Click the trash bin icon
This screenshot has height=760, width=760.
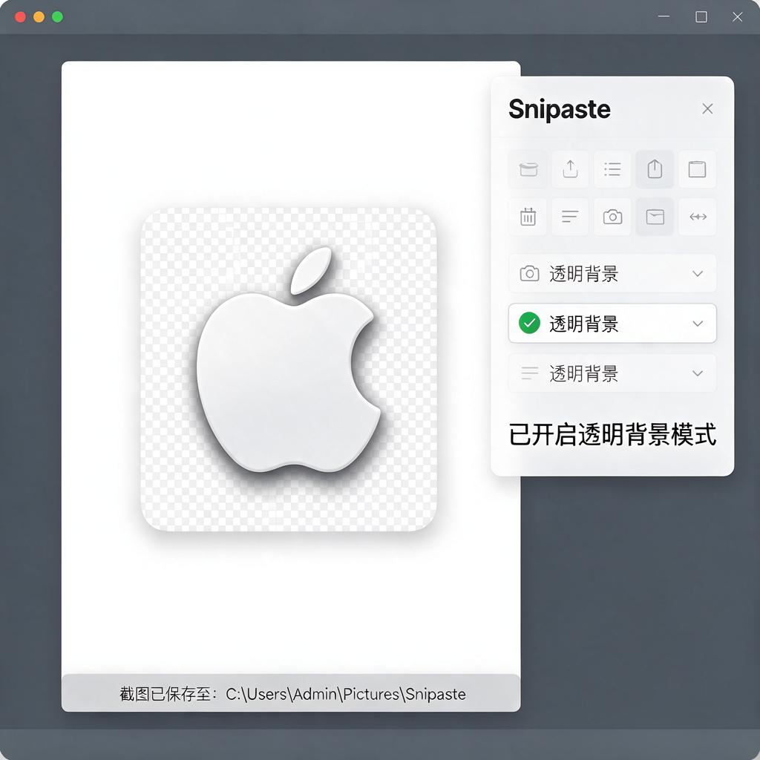click(x=528, y=217)
